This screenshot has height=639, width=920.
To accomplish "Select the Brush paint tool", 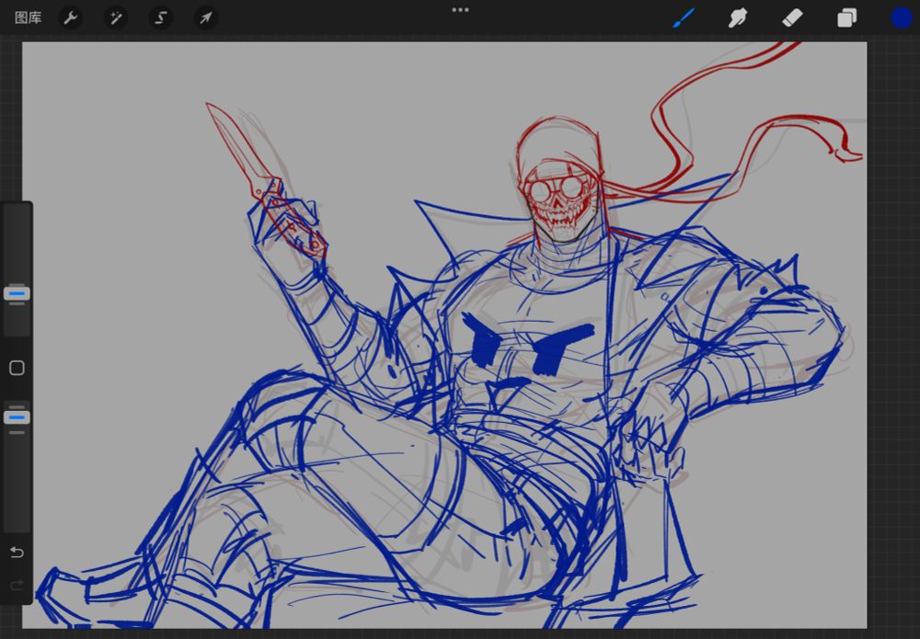I will coord(684,17).
